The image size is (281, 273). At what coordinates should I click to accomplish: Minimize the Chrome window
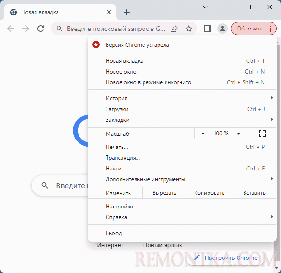pos(227,7)
